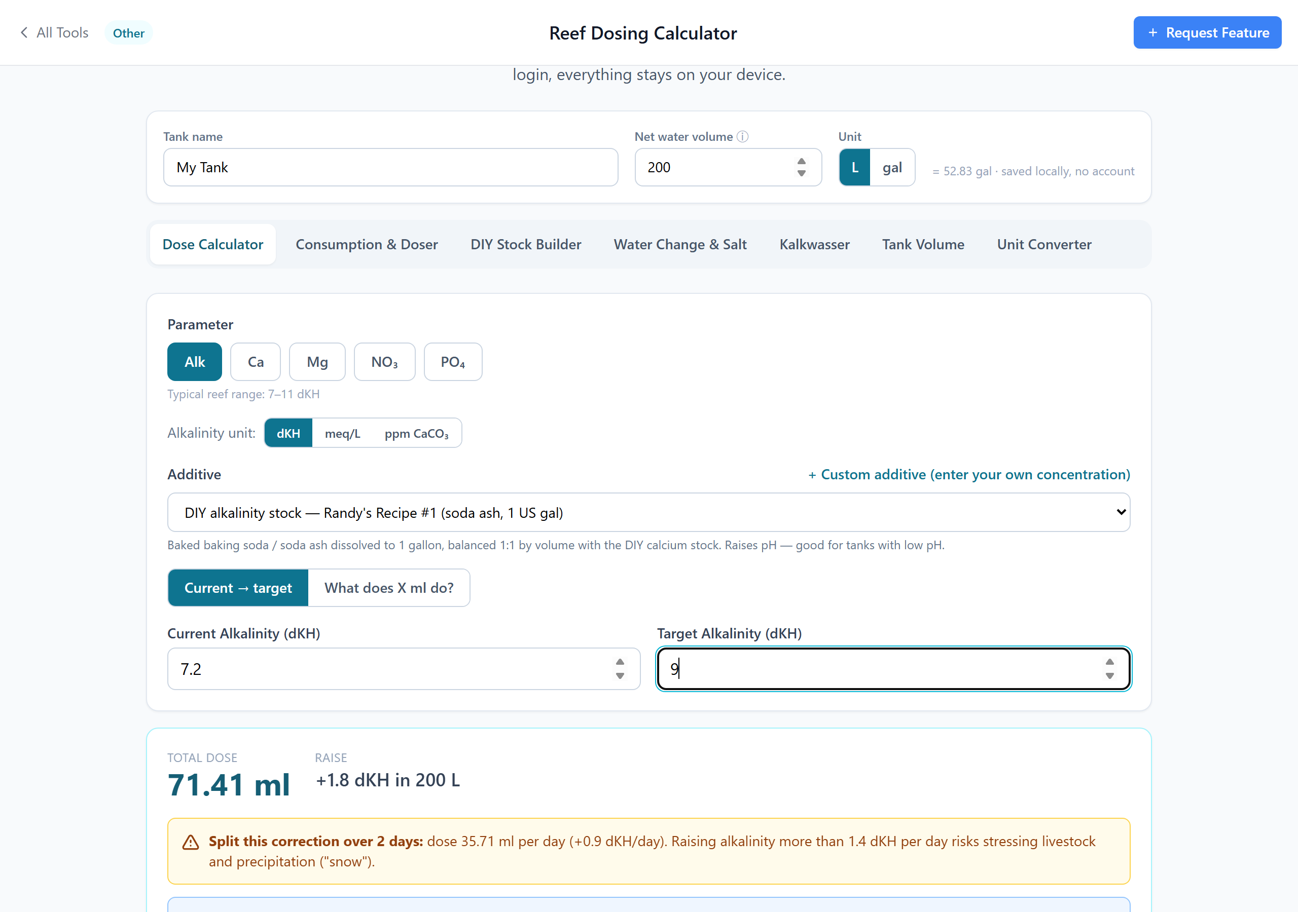Click the Request Feature button
1298x912 pixels.
click(1207, 33)
